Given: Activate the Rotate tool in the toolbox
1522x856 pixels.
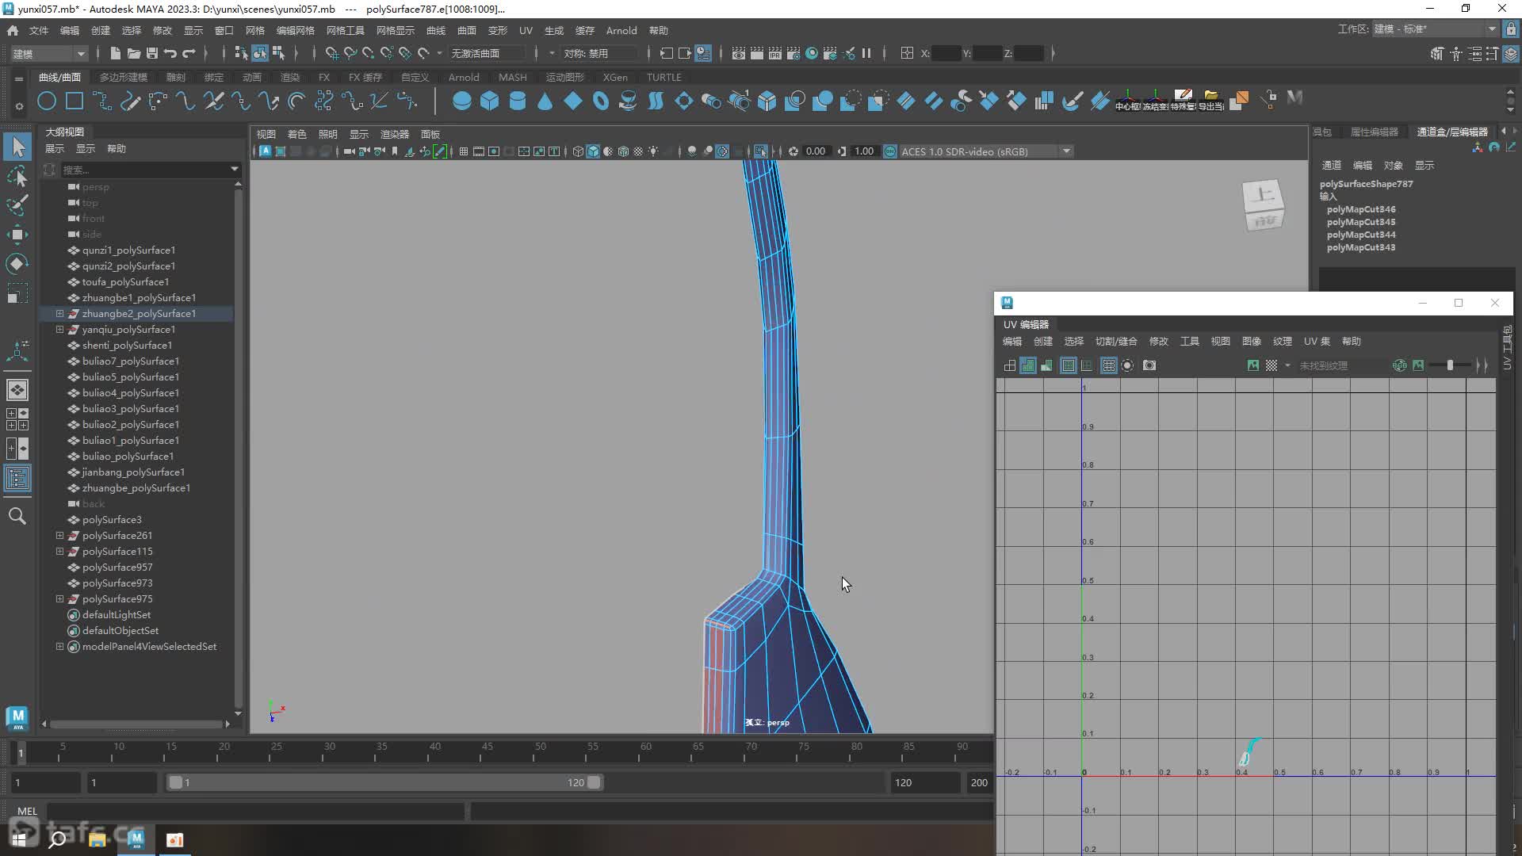Looking at the screenshot, I should pyautogui.click(x=17, y=263).
